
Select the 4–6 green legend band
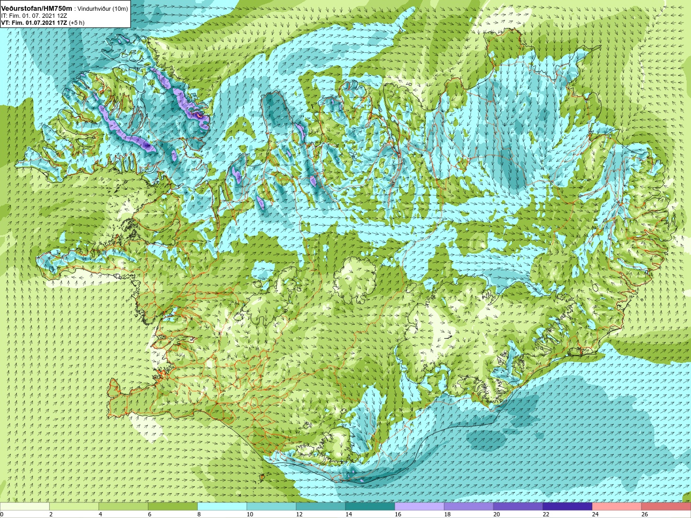tap(123, 507)
